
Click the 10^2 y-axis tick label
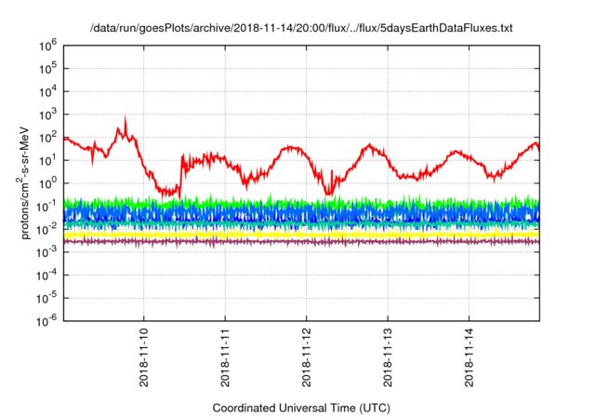tap(47, 138)
